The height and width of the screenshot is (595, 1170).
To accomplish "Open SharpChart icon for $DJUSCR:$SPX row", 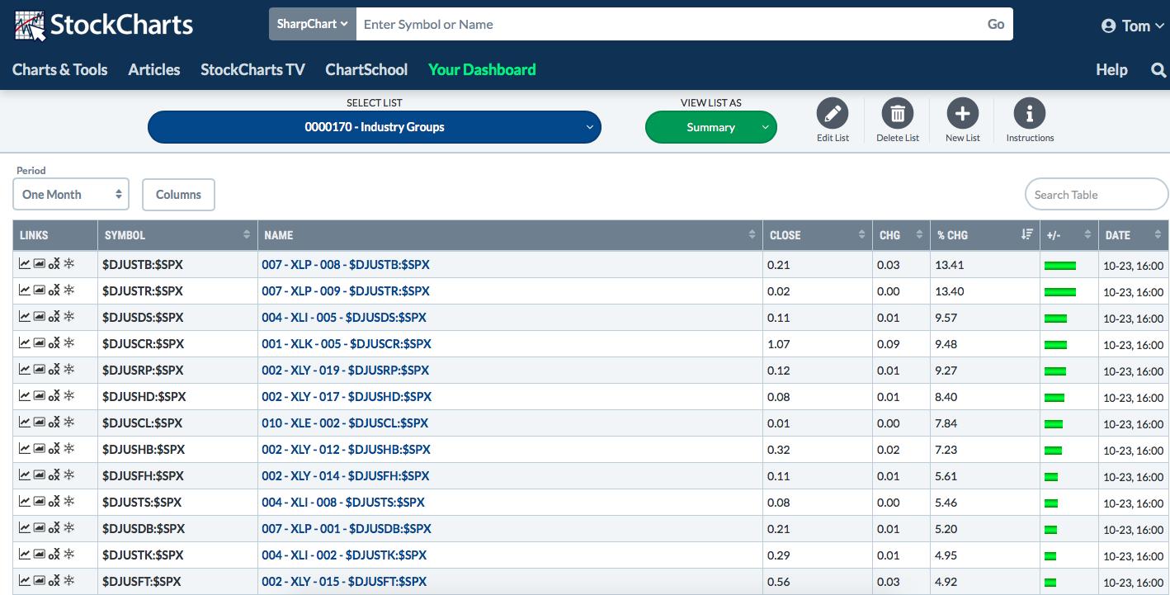I will pos(25,343).
